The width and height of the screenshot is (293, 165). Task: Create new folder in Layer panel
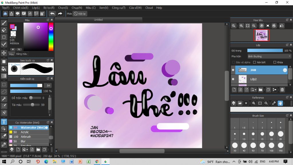coord(260,90)
